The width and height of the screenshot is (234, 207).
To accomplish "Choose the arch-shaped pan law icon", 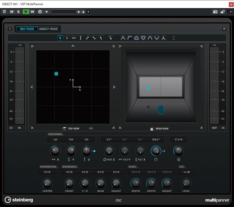I will [x=150, y=38].
